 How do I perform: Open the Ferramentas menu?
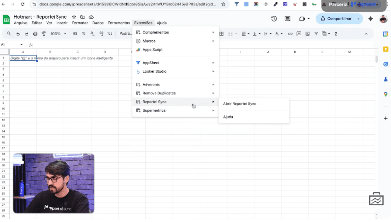pyautogui.click(x=119, y=23)
